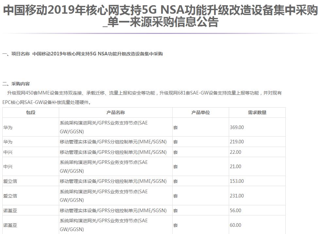Click the announcement title heading

[x=160, y=16]
